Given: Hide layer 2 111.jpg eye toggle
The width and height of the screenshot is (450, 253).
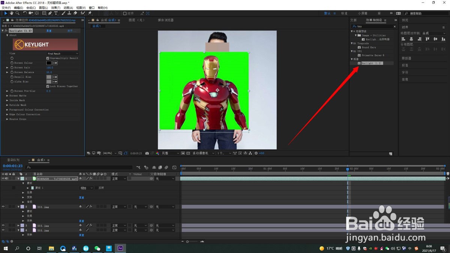Looking at the screenshot, I should [x=3, y=207].
